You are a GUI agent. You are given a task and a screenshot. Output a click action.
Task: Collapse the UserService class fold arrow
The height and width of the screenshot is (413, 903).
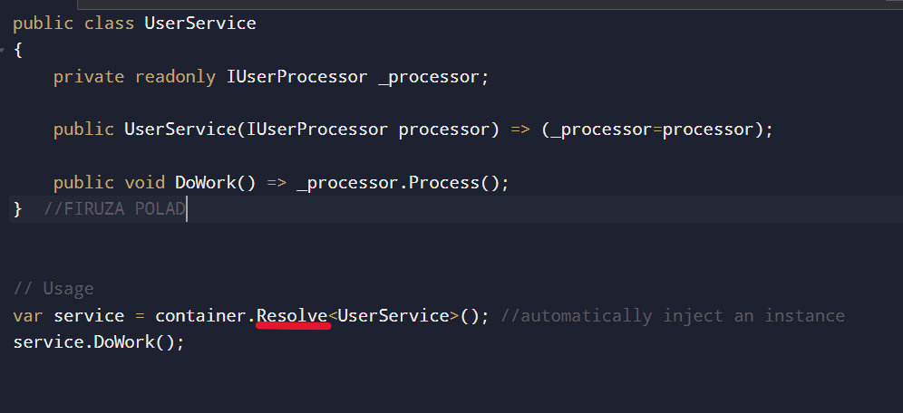click(x=4, y=50)
